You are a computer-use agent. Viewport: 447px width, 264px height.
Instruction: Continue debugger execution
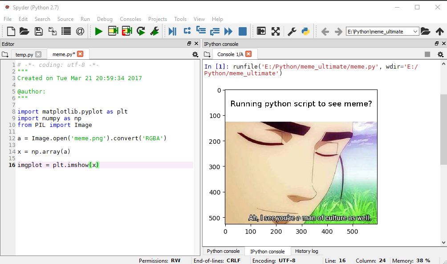pyautogui.click(x=229, y=31)
